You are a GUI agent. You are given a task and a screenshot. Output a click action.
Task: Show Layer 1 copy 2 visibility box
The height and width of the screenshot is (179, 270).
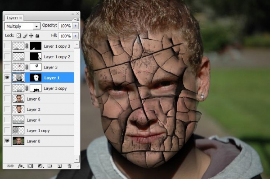(7, 56)
